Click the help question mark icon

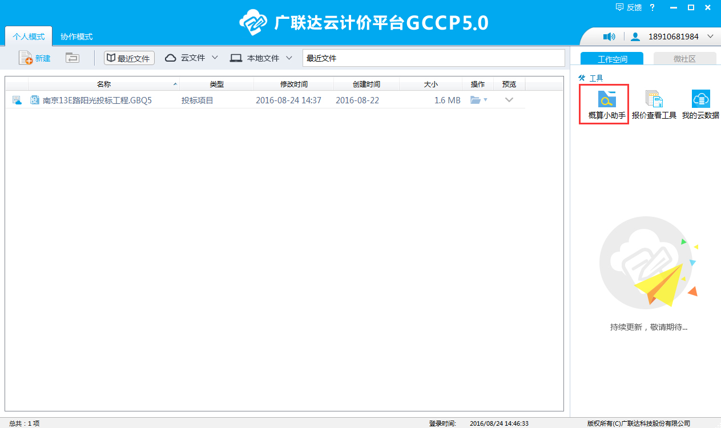pos(652,7)
